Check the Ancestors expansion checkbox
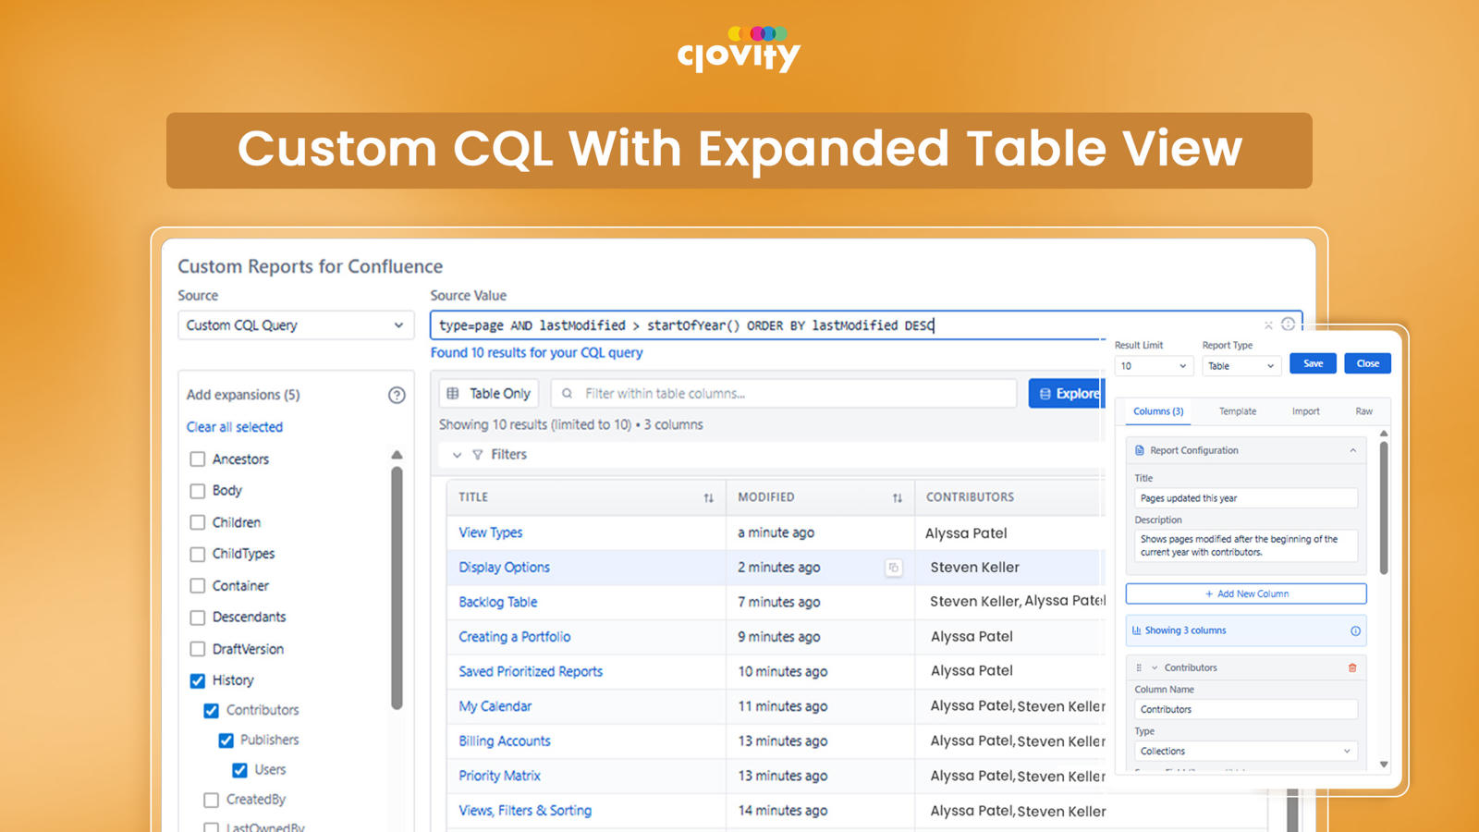The image size is (1479, 832). [197, 459]
